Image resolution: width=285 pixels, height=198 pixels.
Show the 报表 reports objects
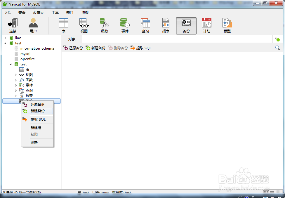[166, 26]
